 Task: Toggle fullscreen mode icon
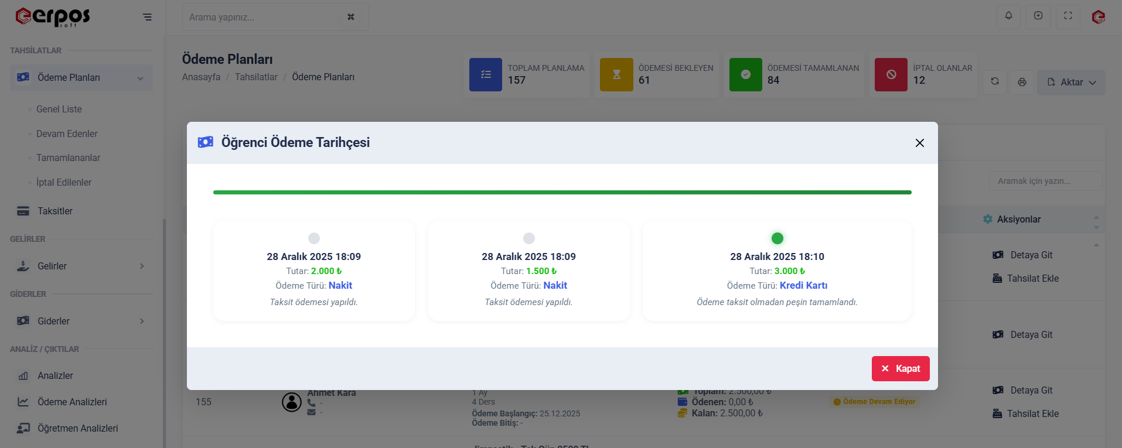tap(1068, 16)
